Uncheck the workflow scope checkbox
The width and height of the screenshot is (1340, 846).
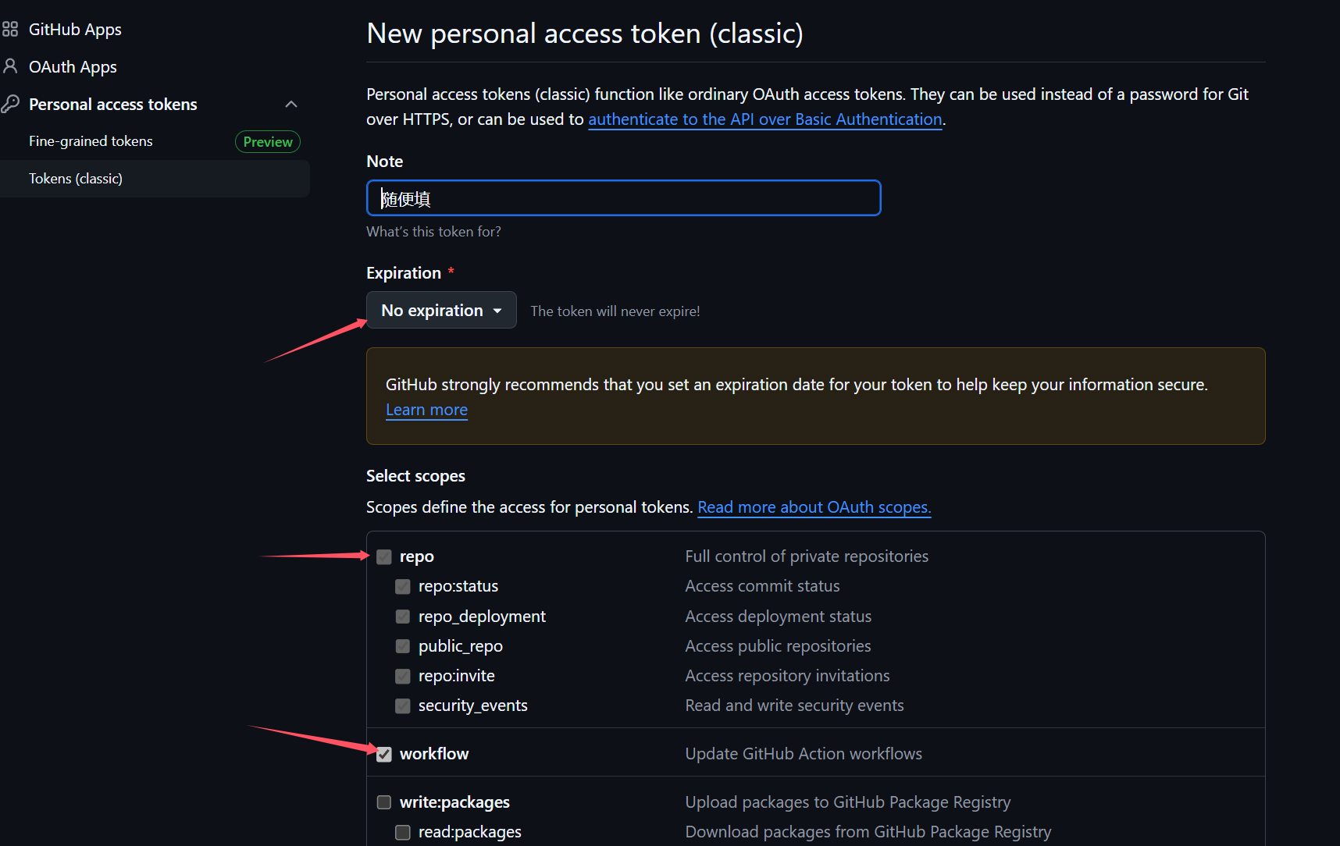pyautogui.click(x=384, y=754)
